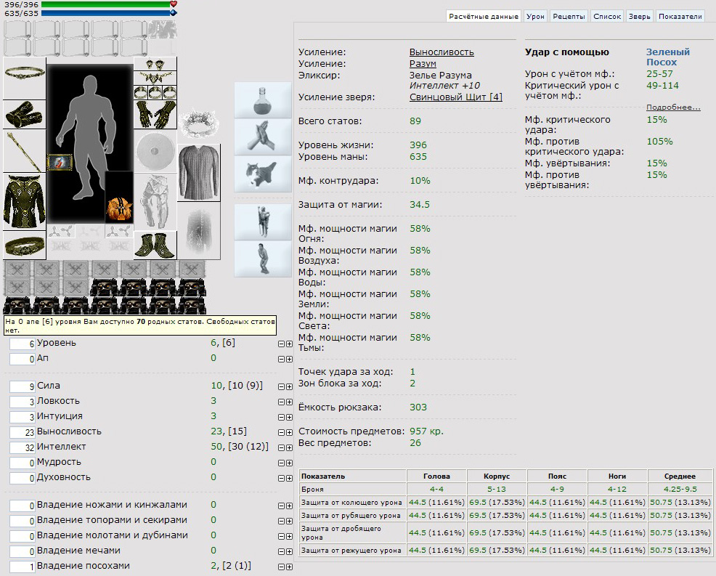Open the Зверь tab
Viewport: 716px width, 576px height.
[639, 16]
